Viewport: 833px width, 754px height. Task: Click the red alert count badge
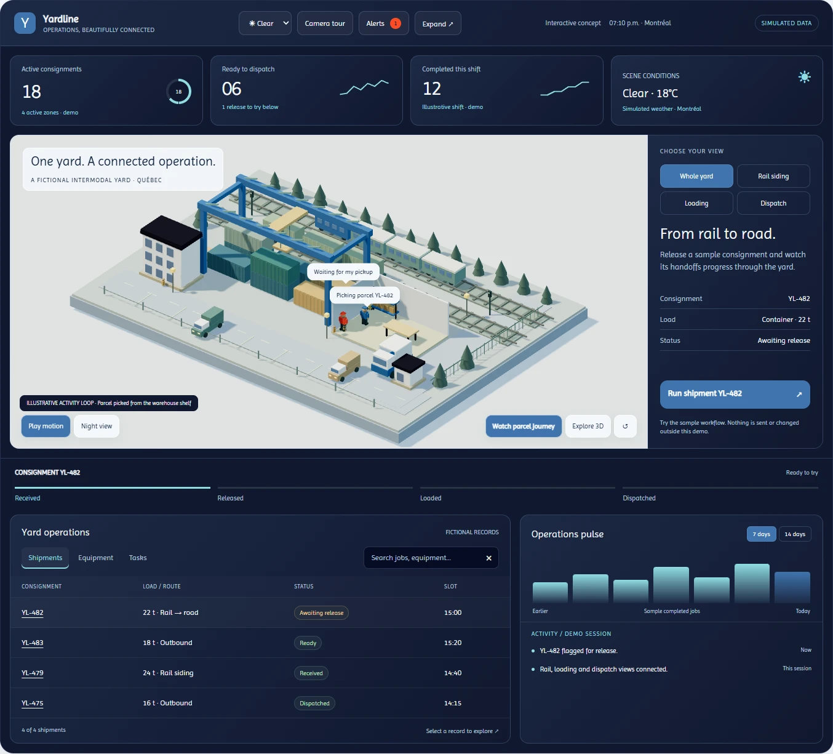pyautogui.click(x=396, y=23)
